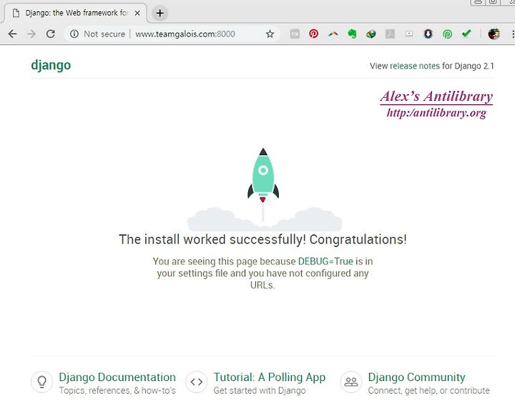Click 'Topics, references, & how-to's' text
The width and height of the screenshot is (515, 403).
click(117, 391)
